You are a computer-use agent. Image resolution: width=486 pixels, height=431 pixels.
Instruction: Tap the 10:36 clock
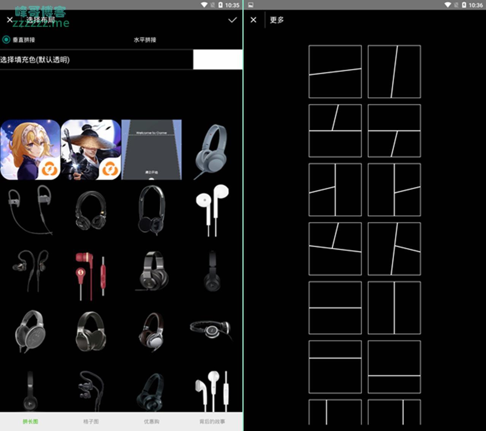pos(476,5)
